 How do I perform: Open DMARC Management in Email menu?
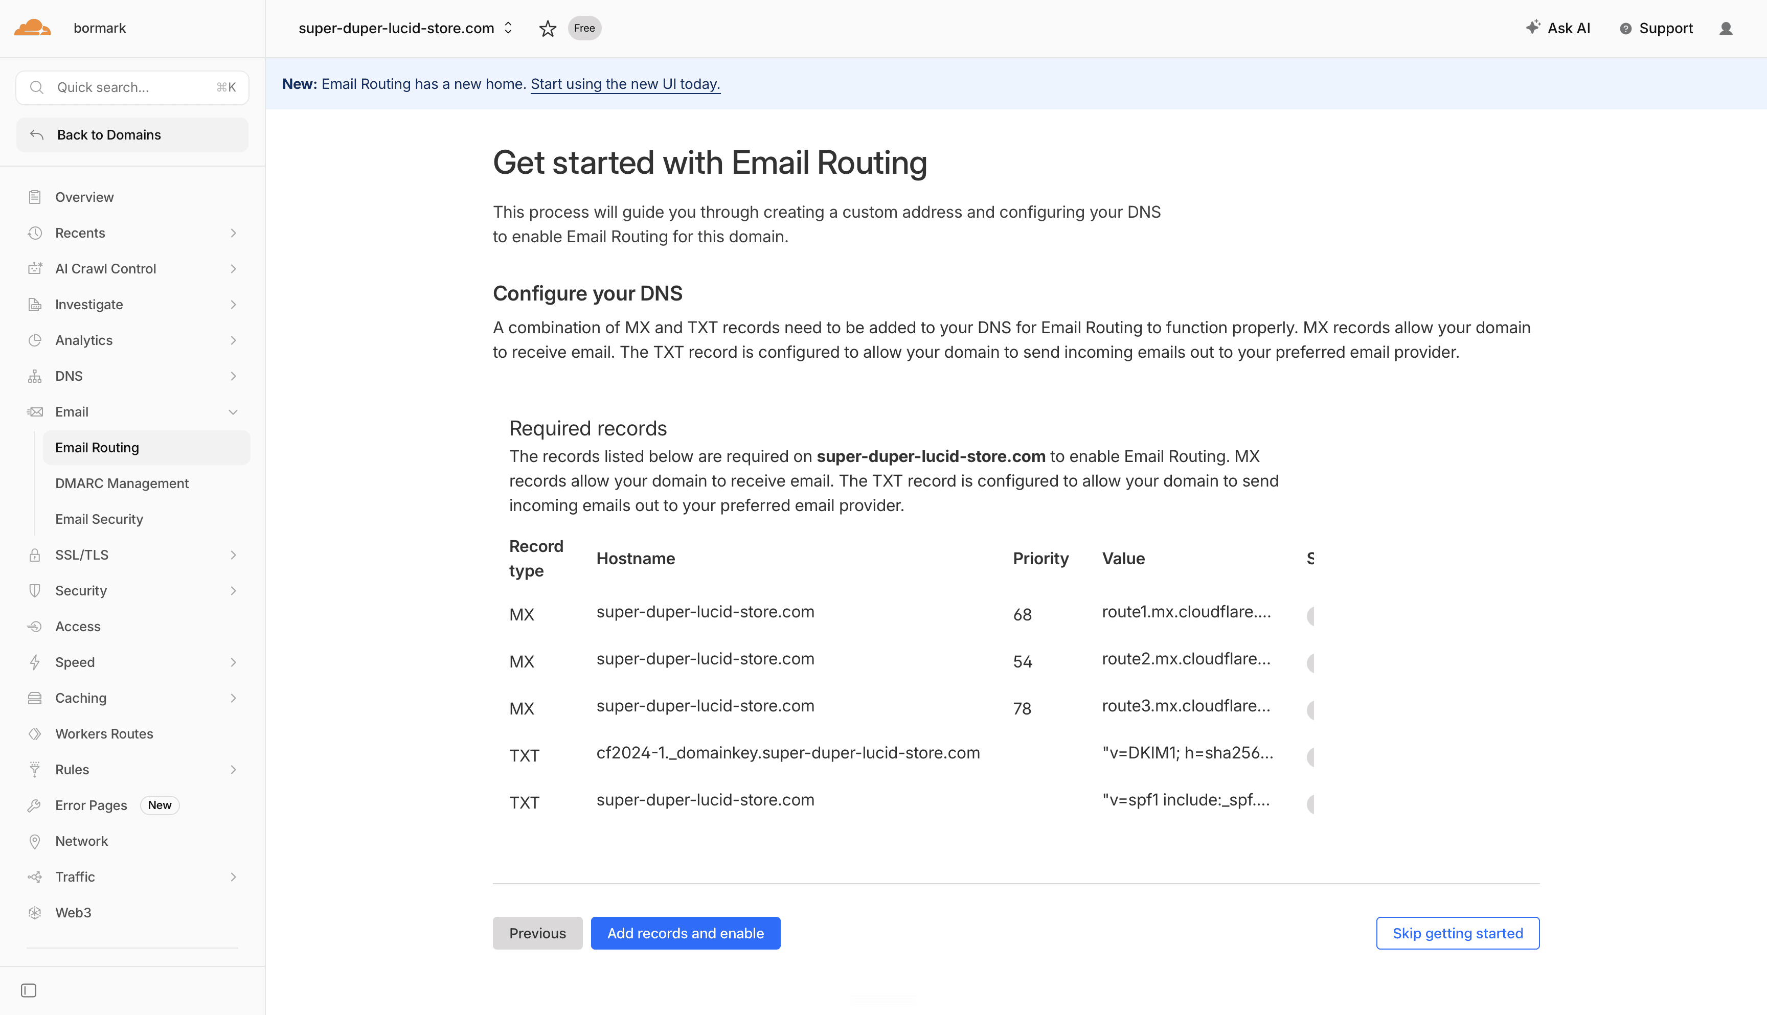coord(121,483)
